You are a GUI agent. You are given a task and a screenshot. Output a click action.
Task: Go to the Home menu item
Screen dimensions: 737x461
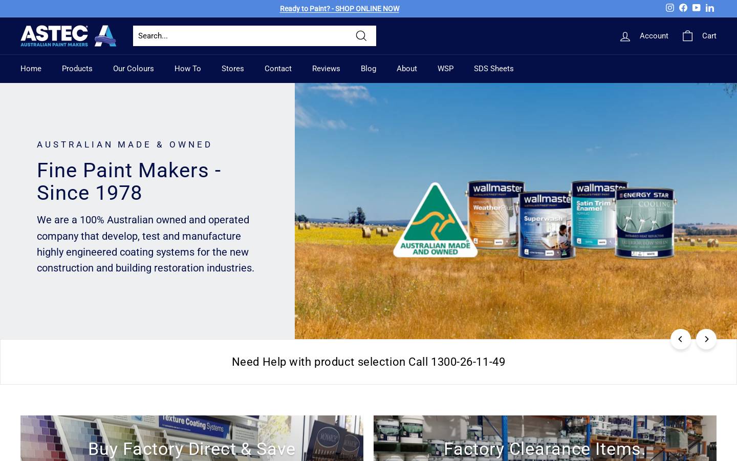[31, 69]
